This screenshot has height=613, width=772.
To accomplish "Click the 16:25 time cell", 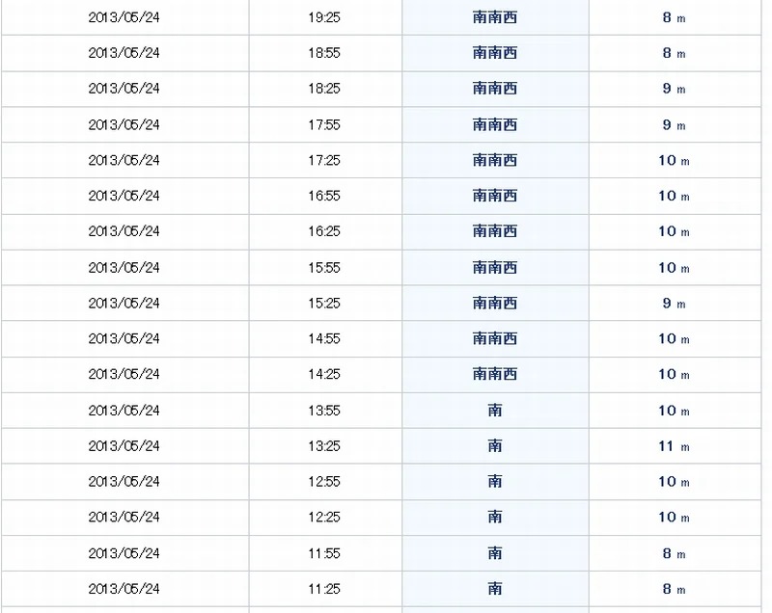I will [x=324, y=231].
